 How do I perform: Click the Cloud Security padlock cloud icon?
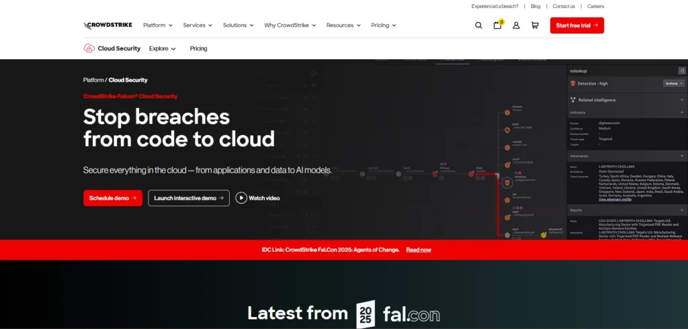pos(89,48)
